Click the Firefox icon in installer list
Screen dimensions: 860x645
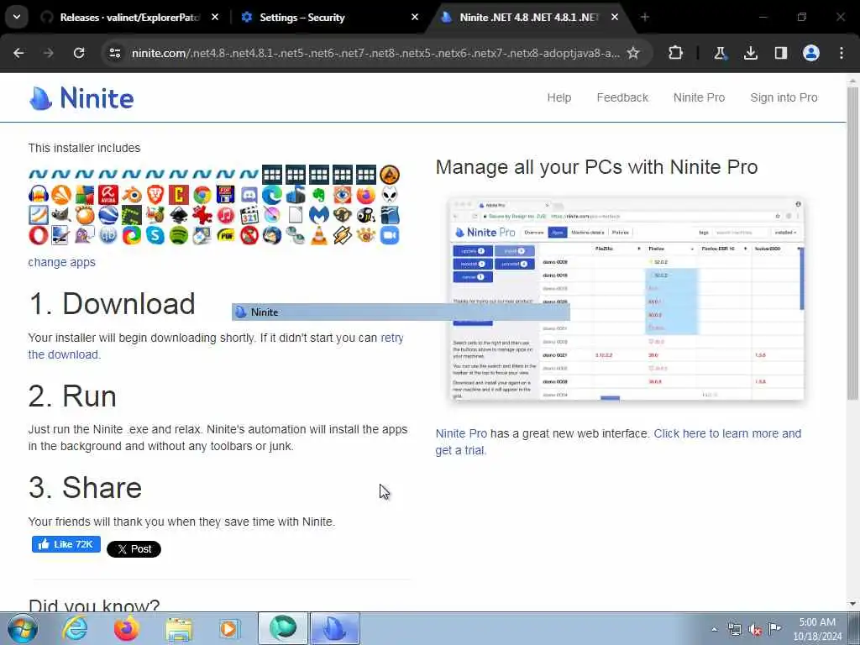click(366, 195)
